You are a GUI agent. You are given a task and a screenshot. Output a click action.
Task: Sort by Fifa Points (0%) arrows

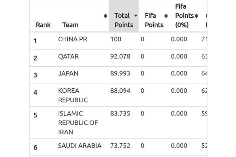(196, 16)
